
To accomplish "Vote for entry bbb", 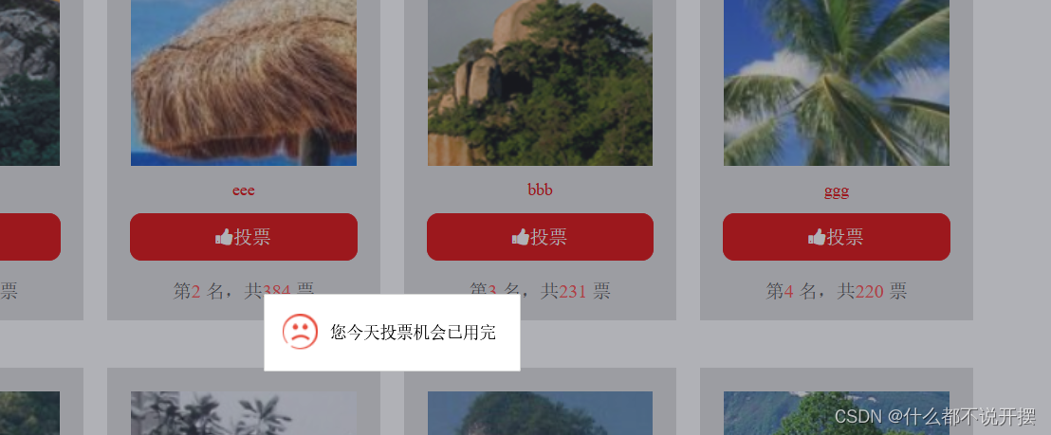I will (540, 237).
